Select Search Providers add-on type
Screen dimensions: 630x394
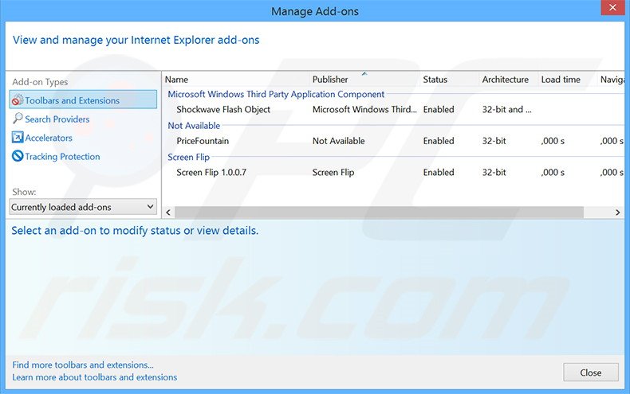(57, 119)
